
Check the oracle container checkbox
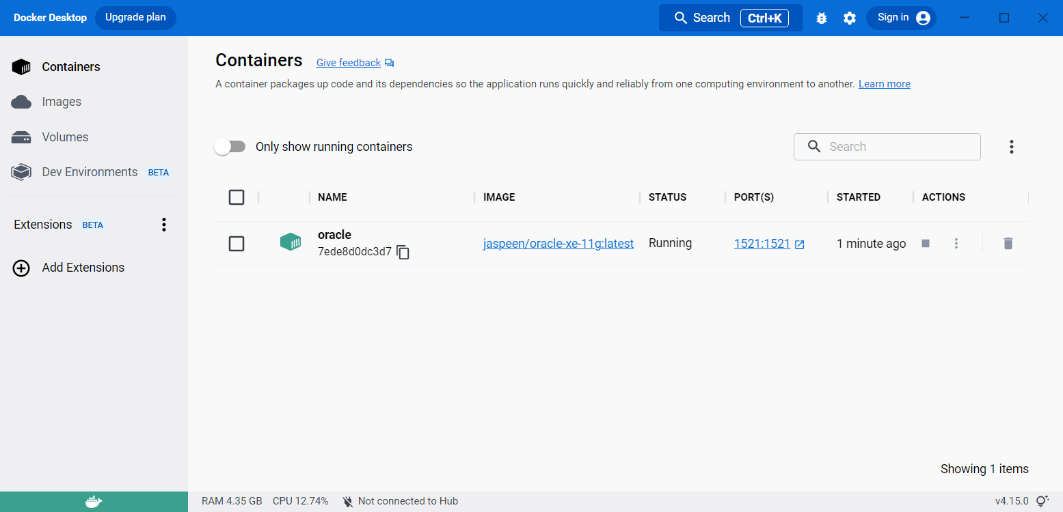pyautogui.click(x=237, y=244)
